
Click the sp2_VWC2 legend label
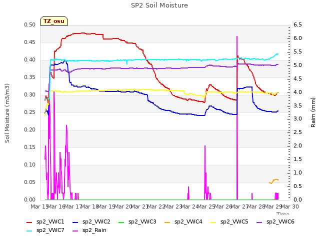[x=96, y=221]
